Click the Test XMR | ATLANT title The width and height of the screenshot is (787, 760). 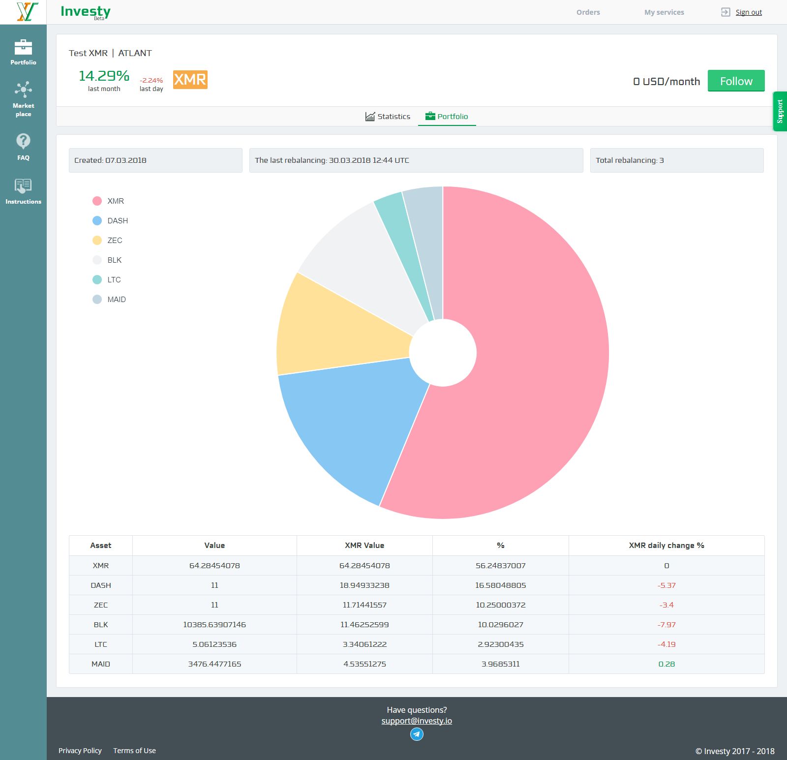110,53
